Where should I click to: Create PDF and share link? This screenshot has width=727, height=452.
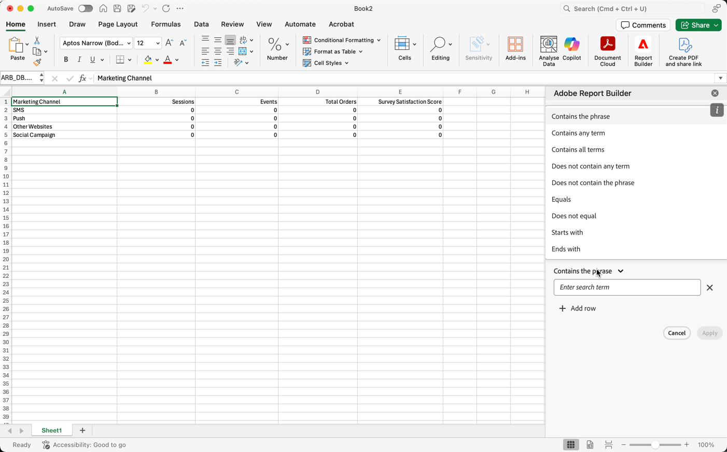(683, 51)
